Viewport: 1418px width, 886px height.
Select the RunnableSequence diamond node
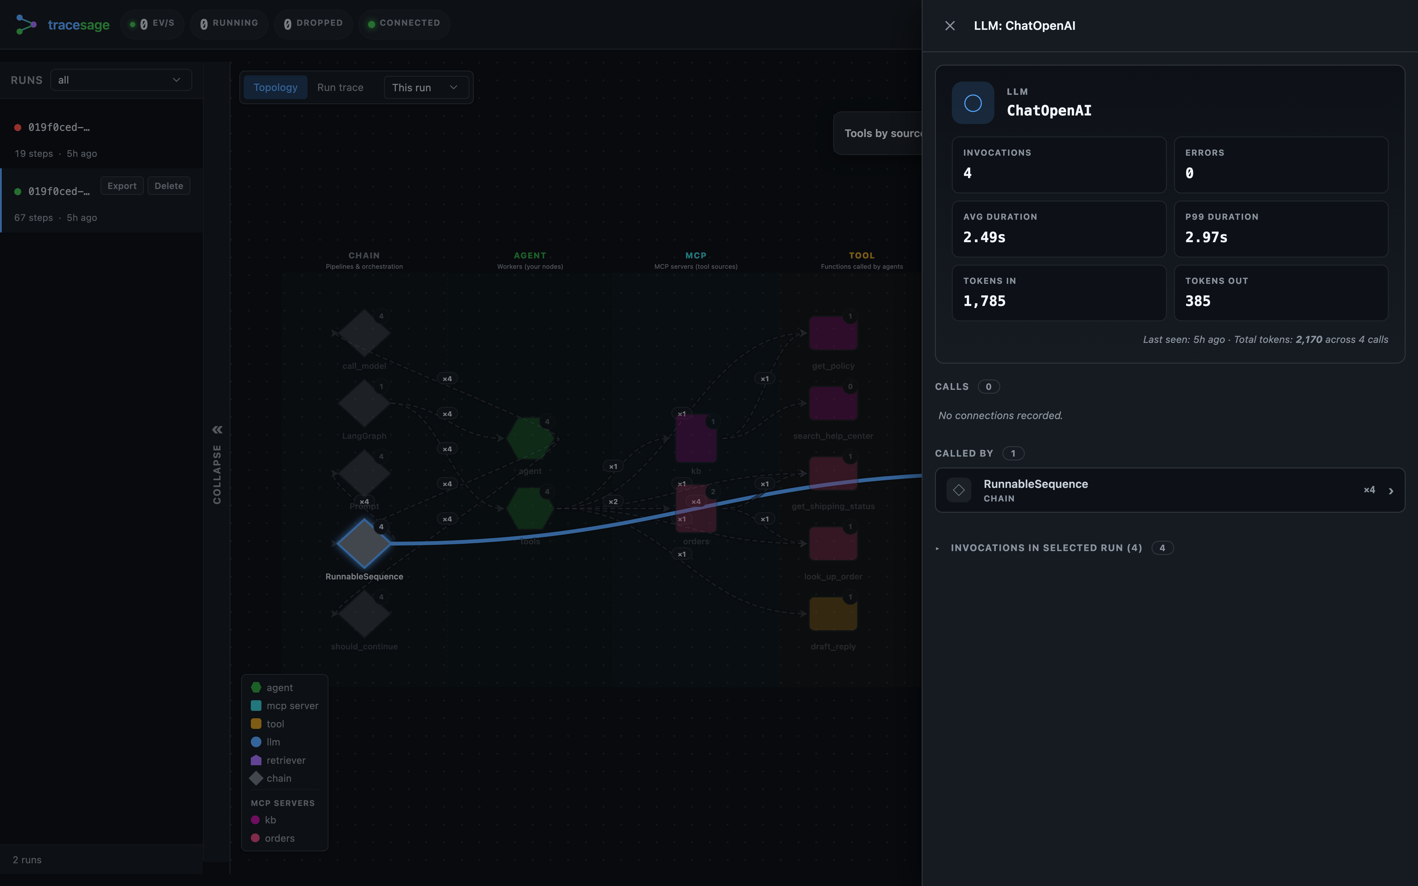364,543
